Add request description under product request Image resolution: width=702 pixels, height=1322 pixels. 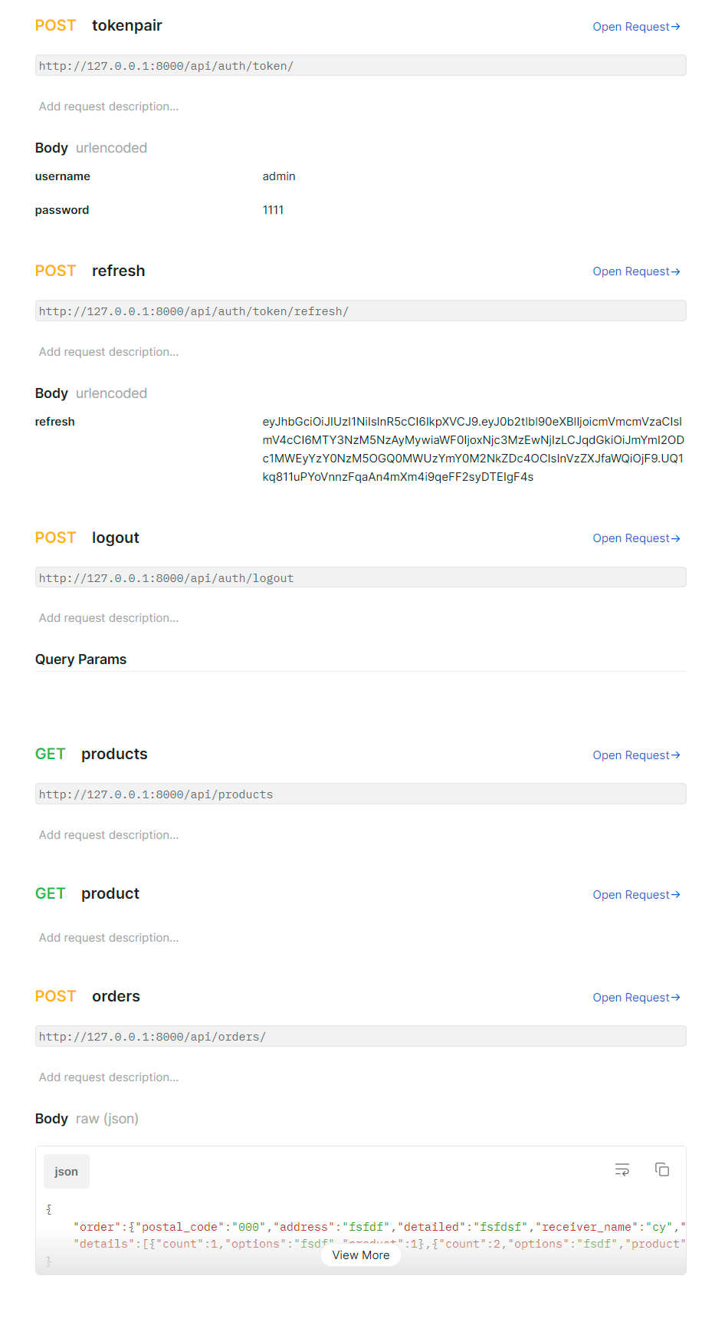[109, 938]
